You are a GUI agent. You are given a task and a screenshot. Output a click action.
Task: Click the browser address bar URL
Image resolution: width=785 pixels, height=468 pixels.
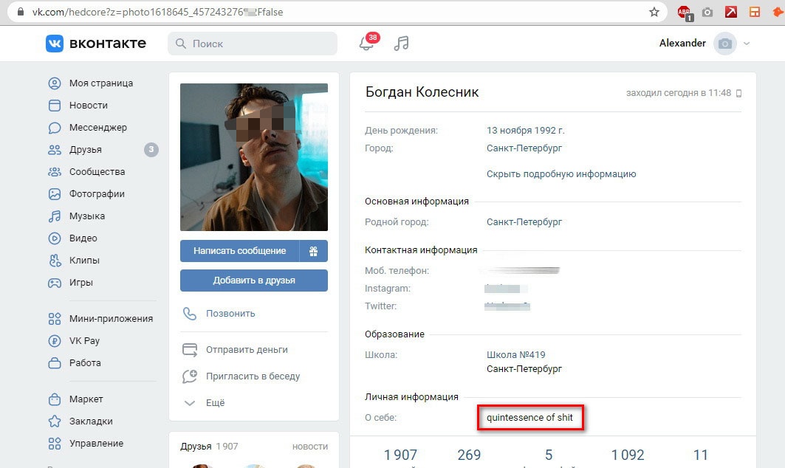point(158,12)
